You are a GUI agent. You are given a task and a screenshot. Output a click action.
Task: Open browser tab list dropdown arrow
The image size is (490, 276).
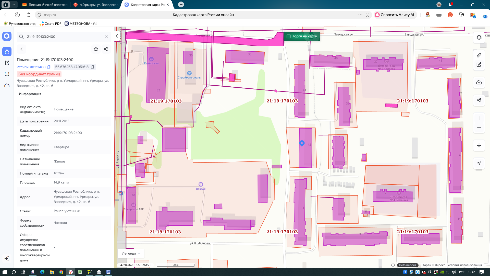click(x=14, y=5)
